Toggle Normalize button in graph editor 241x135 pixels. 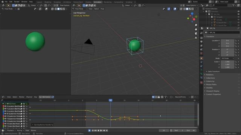tap(45, 97)
